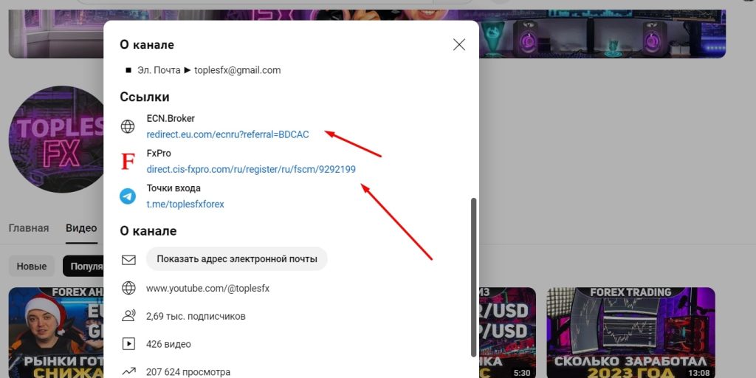Click Показать адрес электронной почты button

click(x=237, y=259)
